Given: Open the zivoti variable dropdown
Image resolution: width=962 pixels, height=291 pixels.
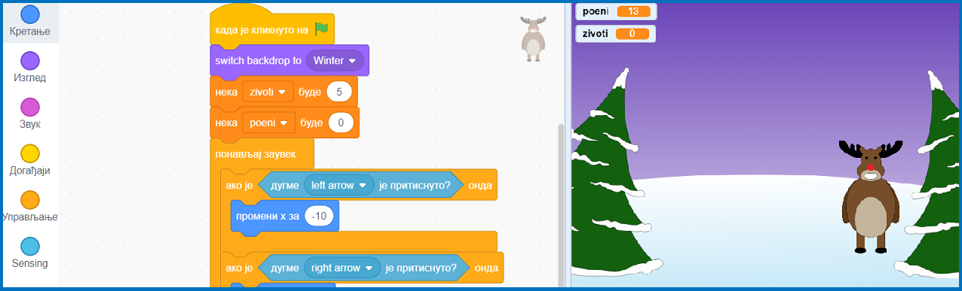Looking at the screenshot, I should [268, 92].
